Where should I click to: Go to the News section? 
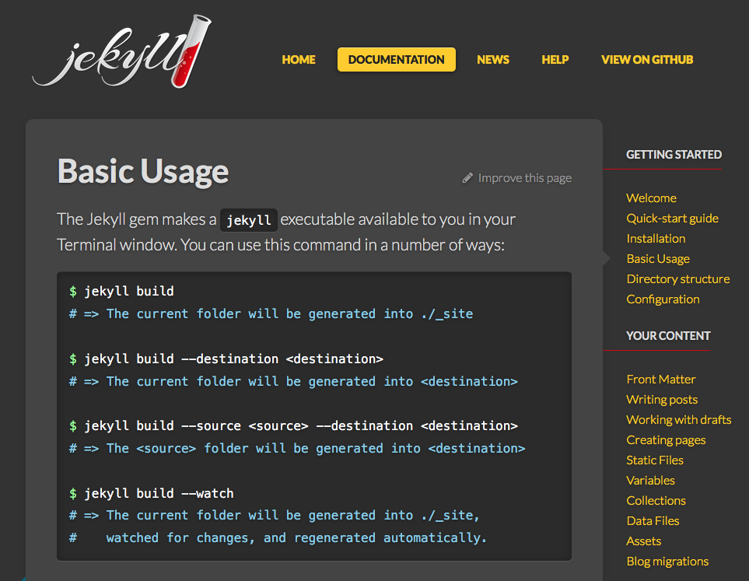(x=493, y=60)
